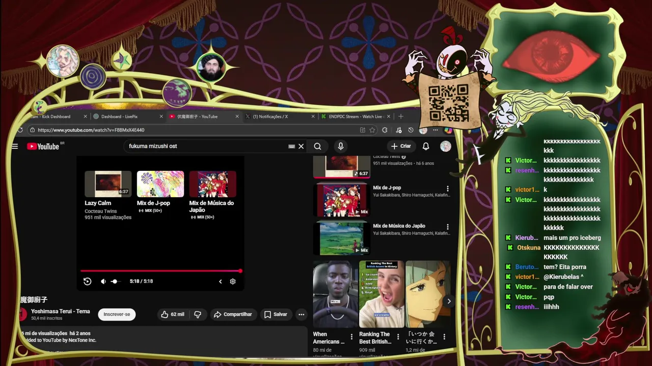Bookmark the page with the star icon
Screen dimensions: 652x366
point(372,130)
